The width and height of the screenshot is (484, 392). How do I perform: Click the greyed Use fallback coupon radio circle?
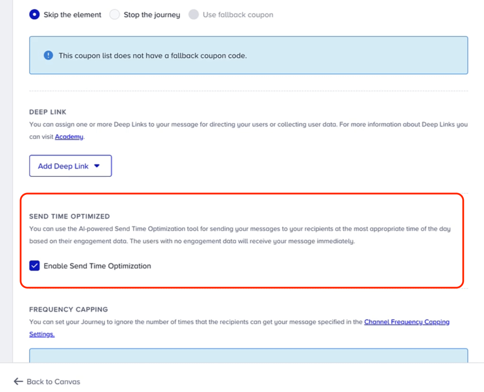[x=193, y=15]
